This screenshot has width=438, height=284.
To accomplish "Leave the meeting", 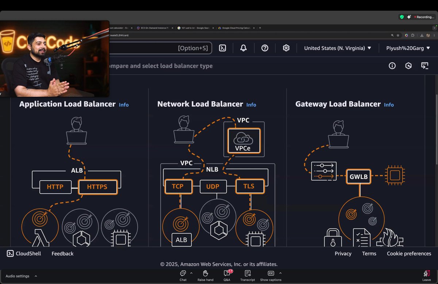I will point(426,276).
